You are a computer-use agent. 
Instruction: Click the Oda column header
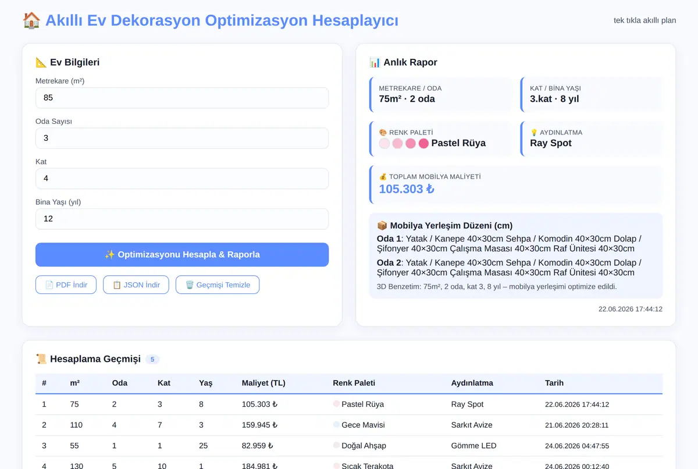[x=120, y=383]
